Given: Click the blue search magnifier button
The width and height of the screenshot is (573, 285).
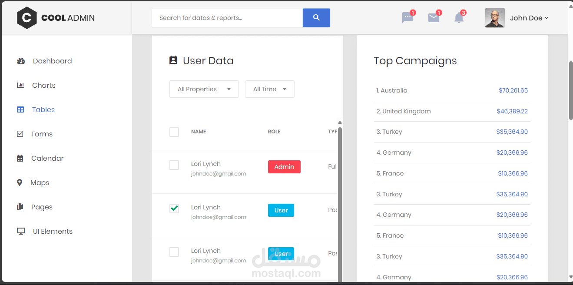Looking at the screenshot, I should (x=316, y=18).
